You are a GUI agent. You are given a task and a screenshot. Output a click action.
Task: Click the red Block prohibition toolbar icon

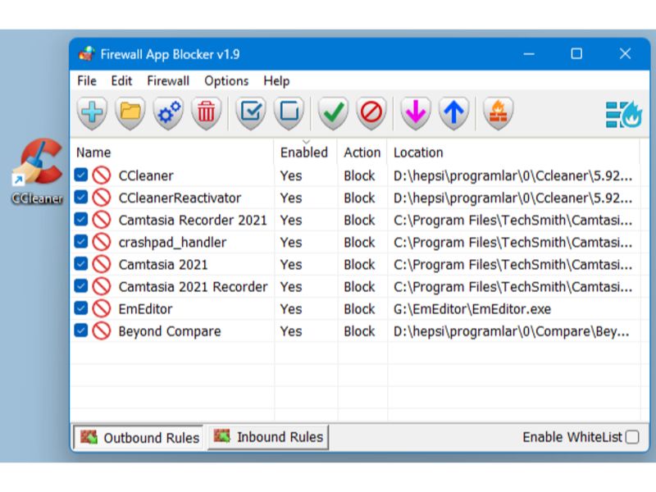click(371, 113)
